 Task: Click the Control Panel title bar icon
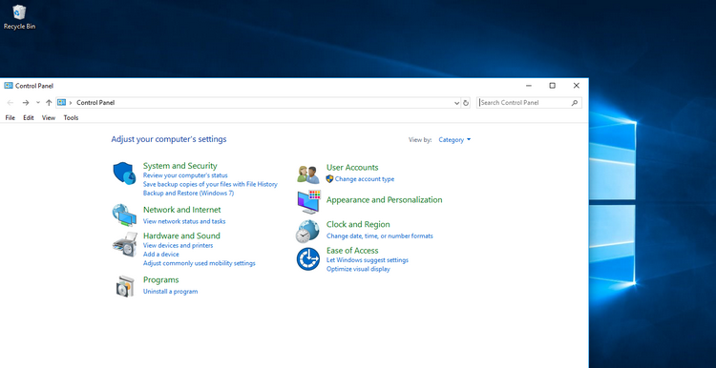tap(9, 85)
